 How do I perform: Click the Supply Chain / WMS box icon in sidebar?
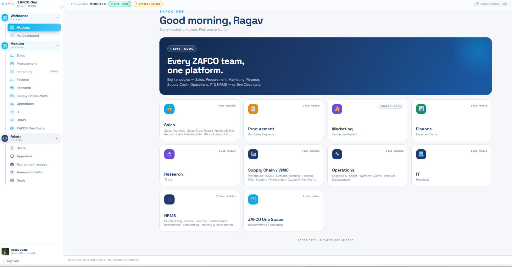[x=12, y=96]
